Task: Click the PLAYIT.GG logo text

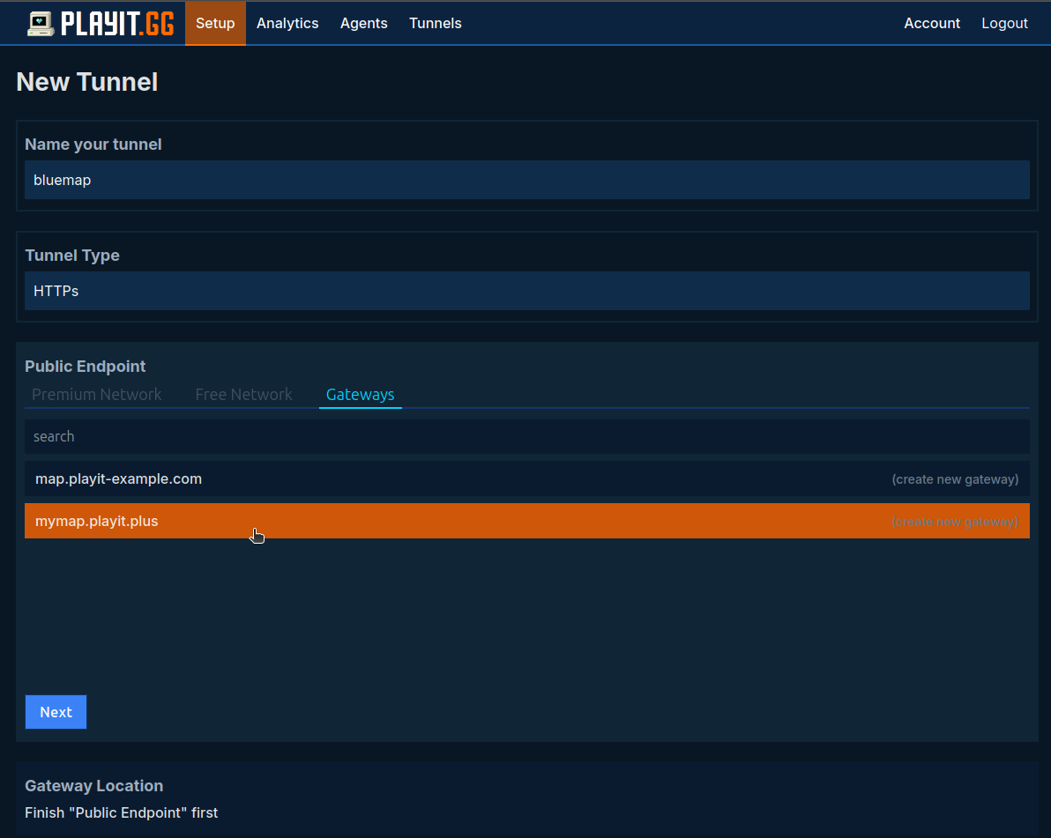Action: click(117, 24)
